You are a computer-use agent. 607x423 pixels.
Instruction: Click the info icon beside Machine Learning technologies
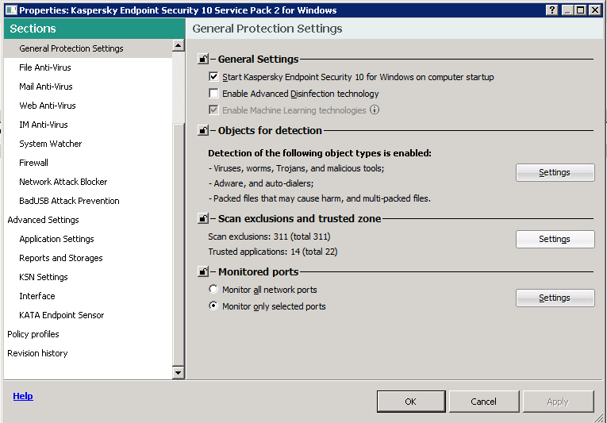375,110
